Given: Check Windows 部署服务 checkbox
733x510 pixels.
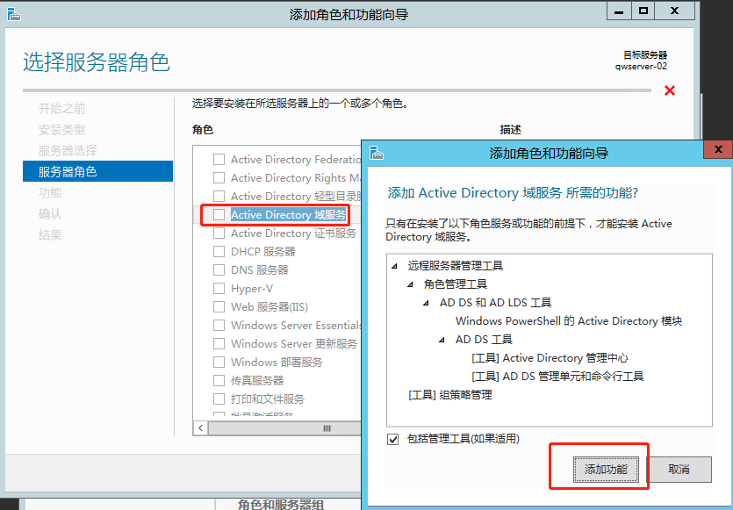Looking at the screenshot, I should (219, 362).
